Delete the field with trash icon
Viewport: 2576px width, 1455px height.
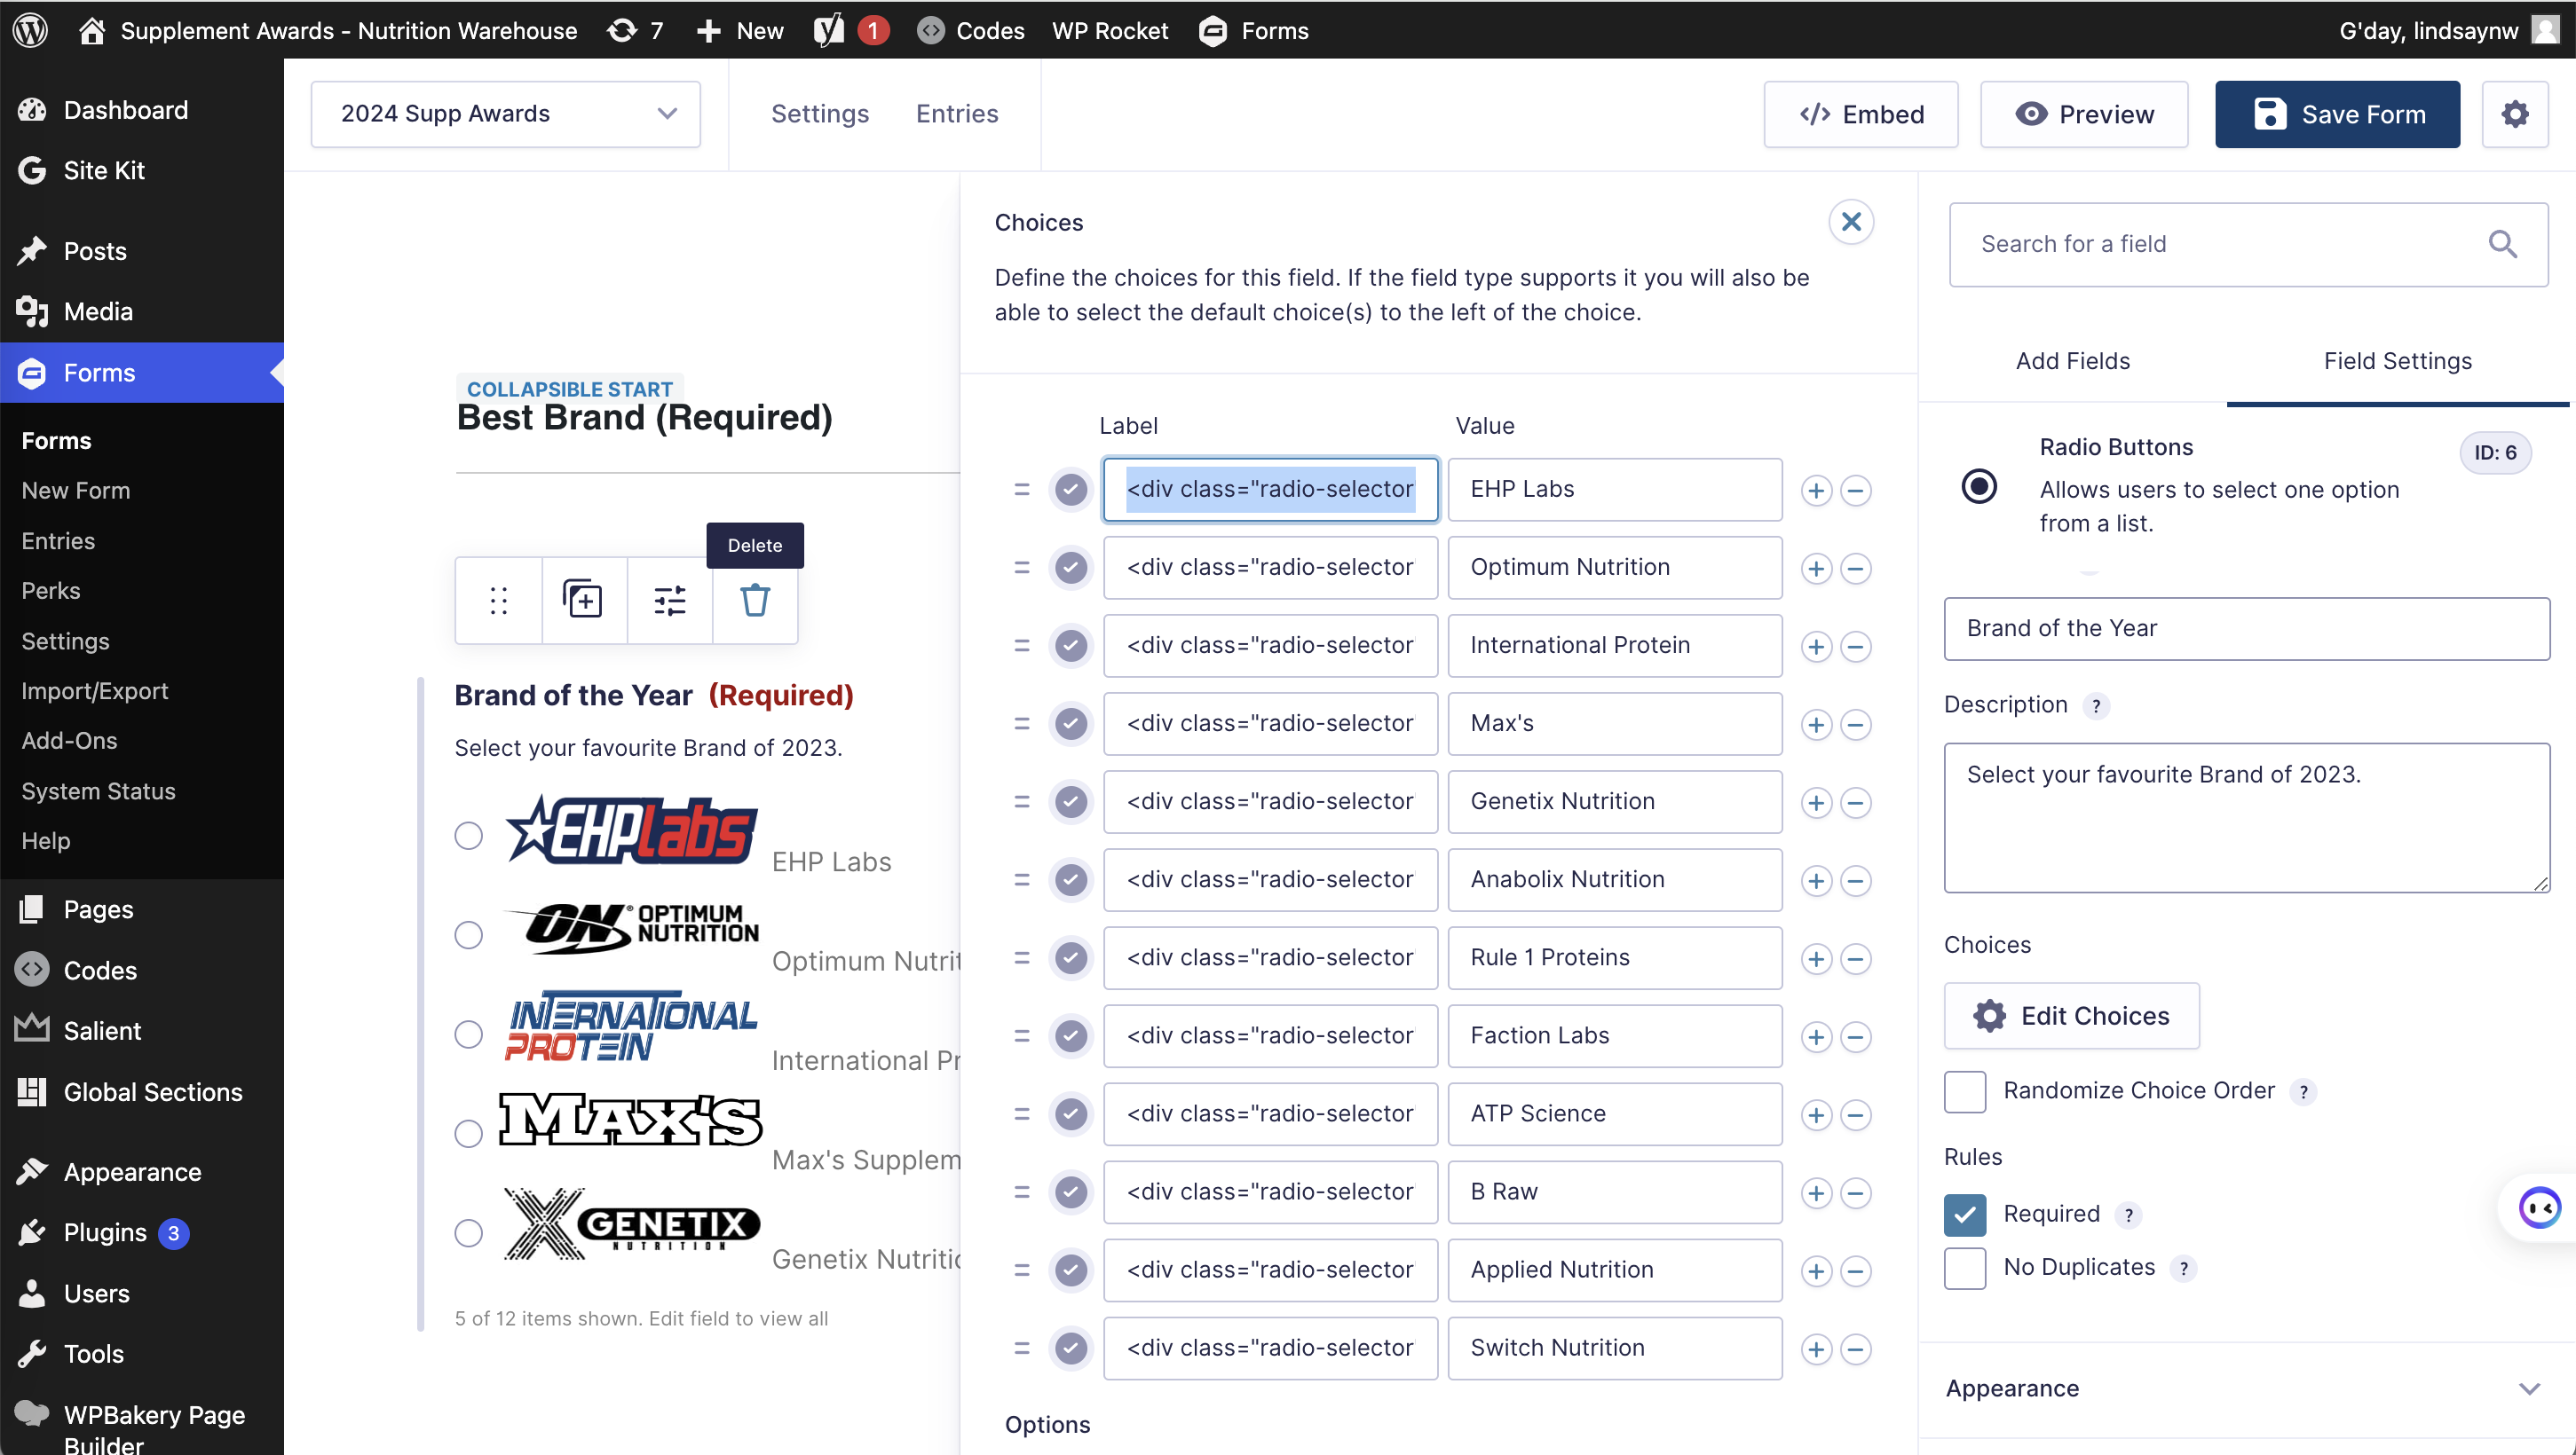(x=754, y=600)
